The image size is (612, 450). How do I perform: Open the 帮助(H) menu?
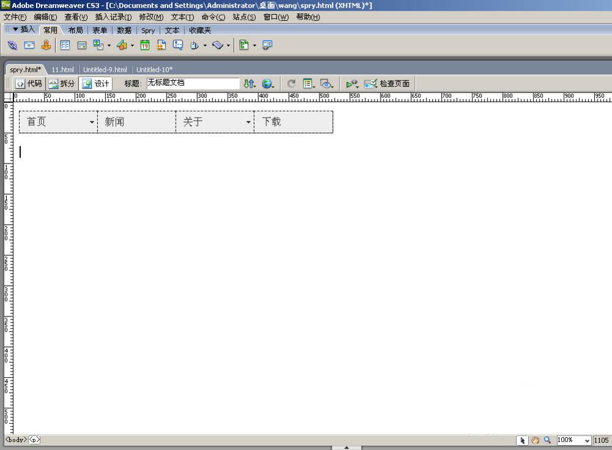click(308, 17)
